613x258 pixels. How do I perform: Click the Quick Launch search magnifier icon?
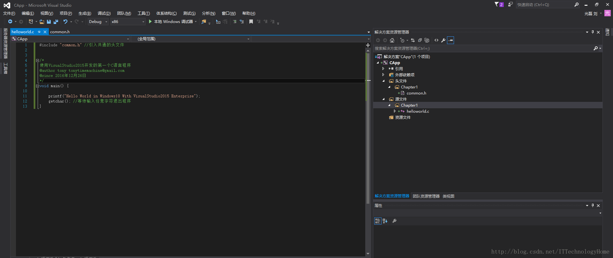coord(576,4)
